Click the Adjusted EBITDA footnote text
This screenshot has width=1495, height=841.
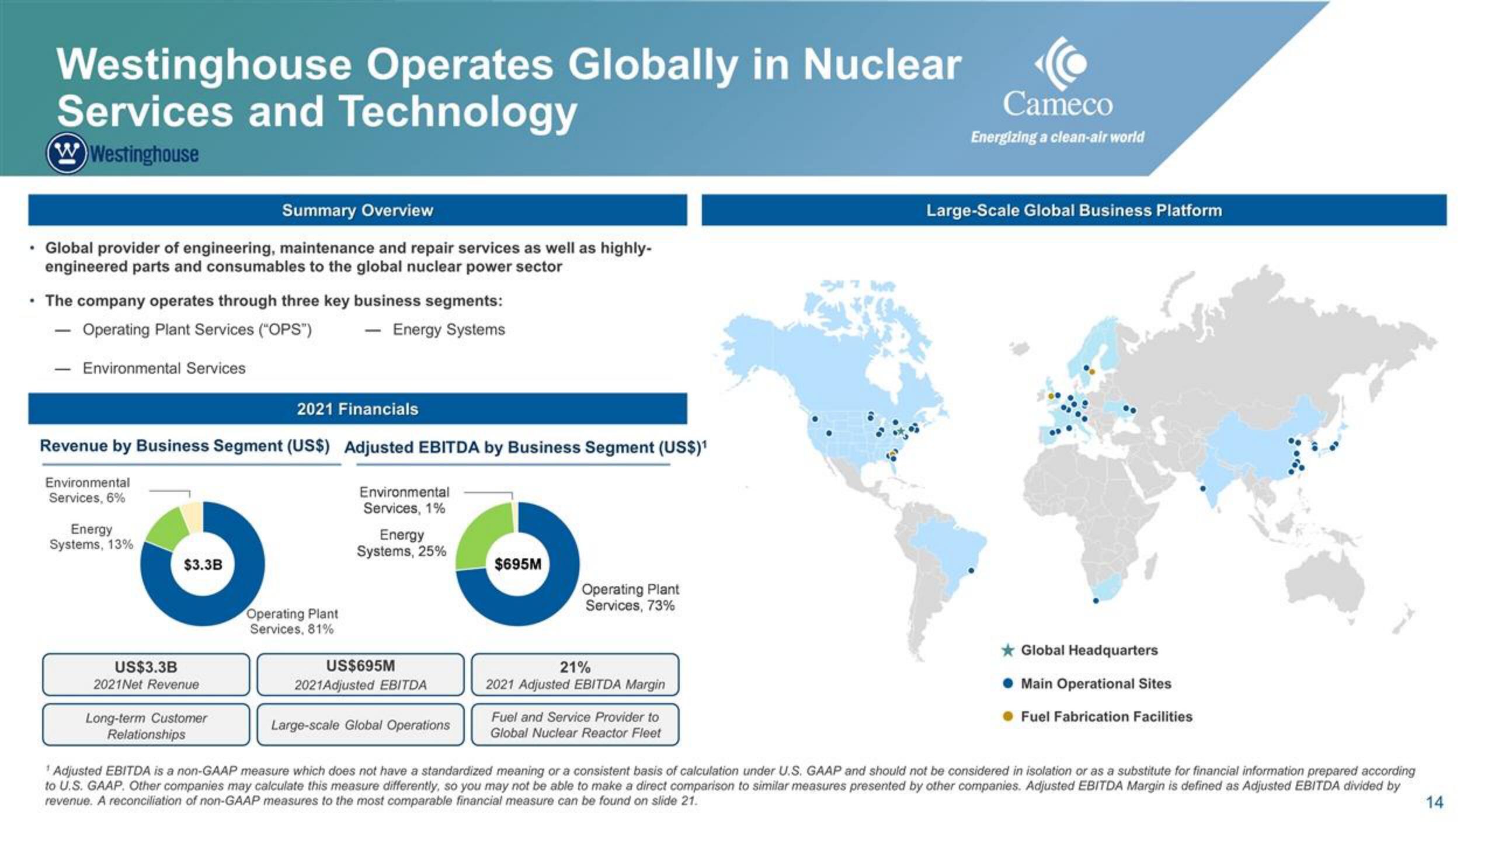(x=730, y=786)
